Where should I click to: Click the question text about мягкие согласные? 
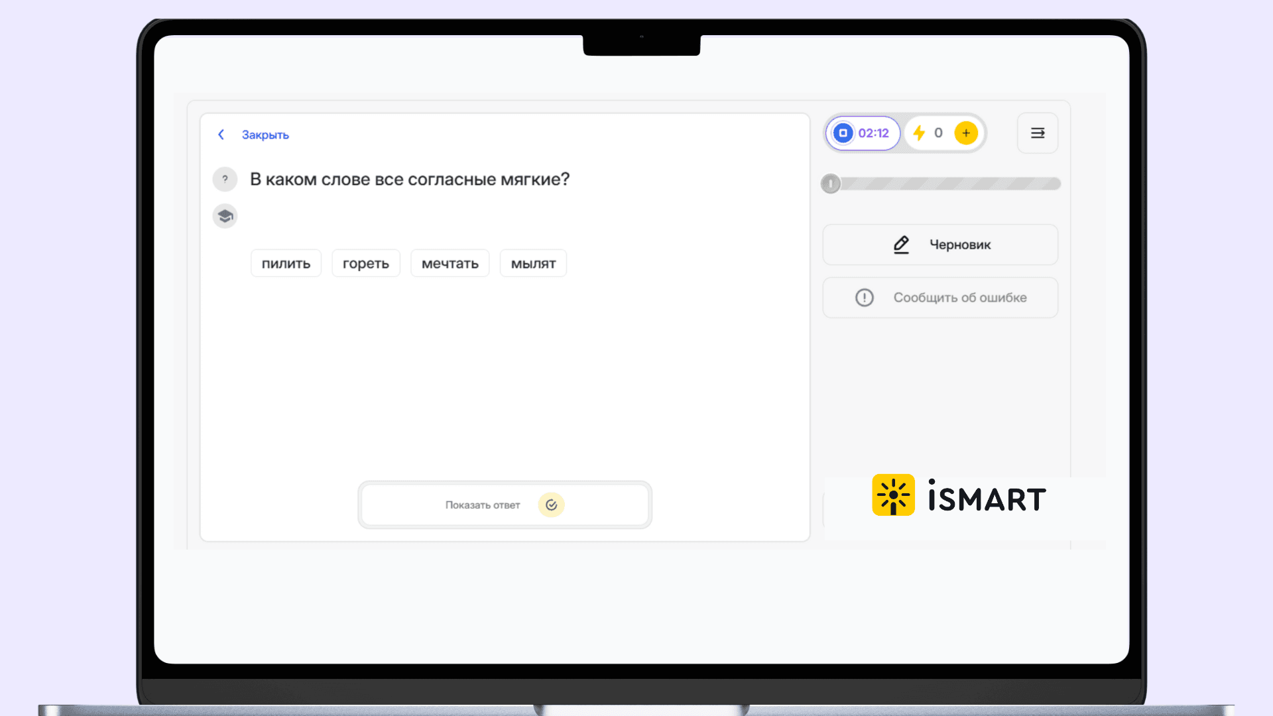pos(410,180)
